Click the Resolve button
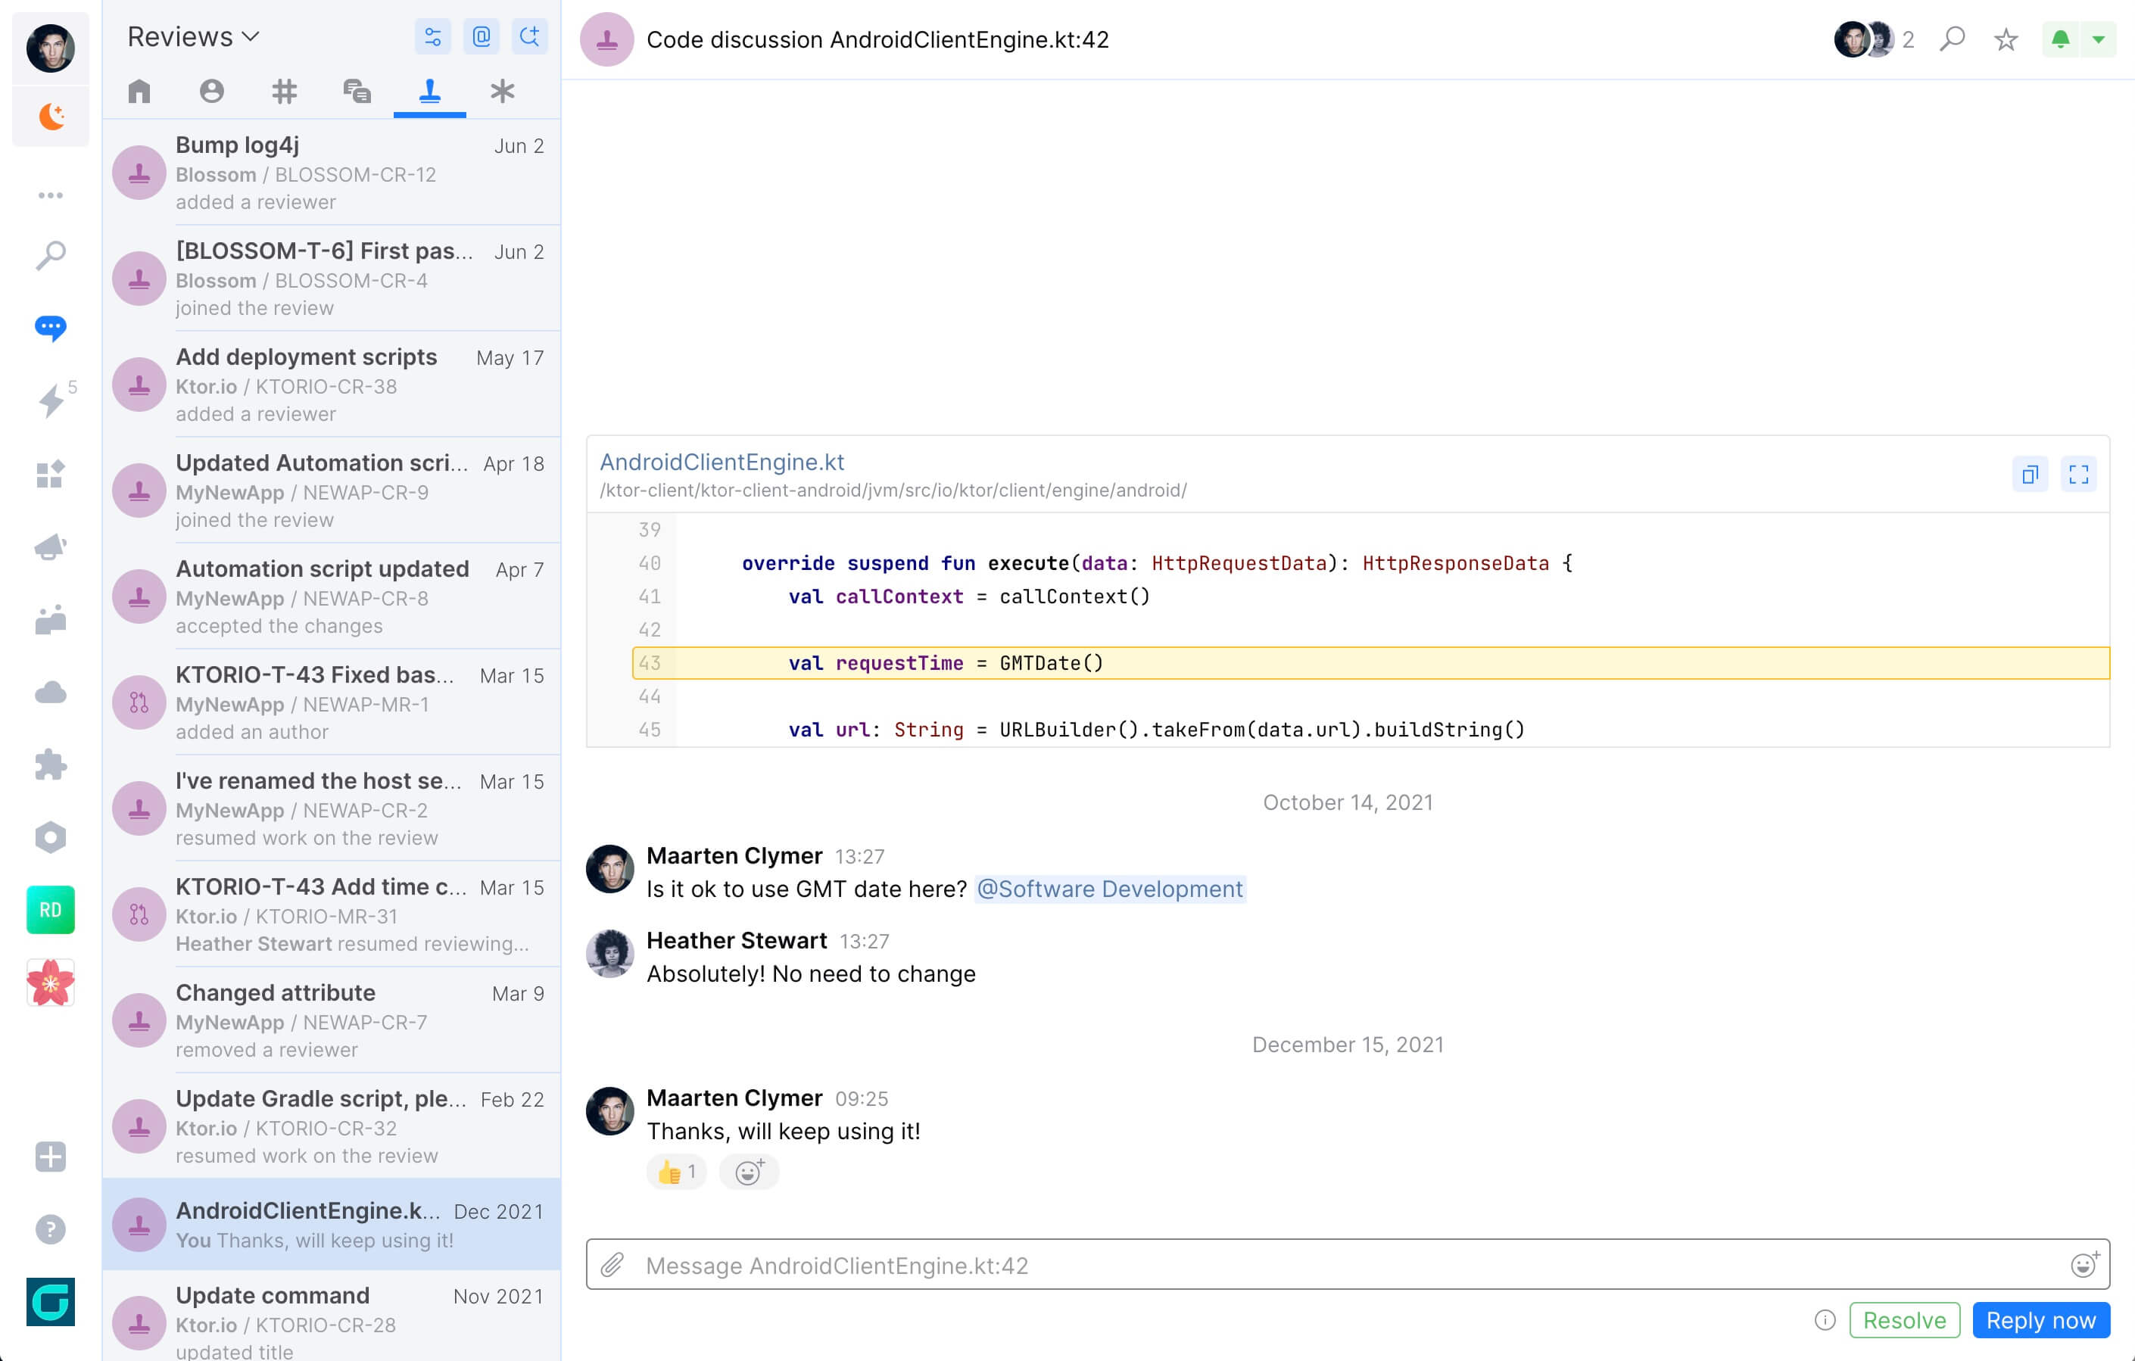The width and height of the screenshot is (2135, 1361). point(1903,1320)
